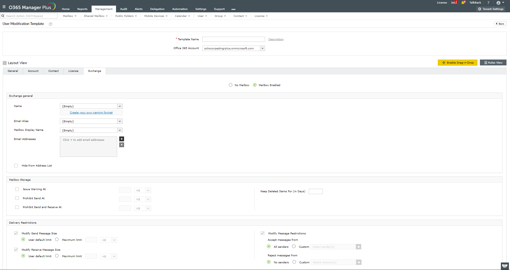The height and width of the screenshot is (270, 510).
Task: Expand the Office 365 Account dropdown
Action: [262, 48]
